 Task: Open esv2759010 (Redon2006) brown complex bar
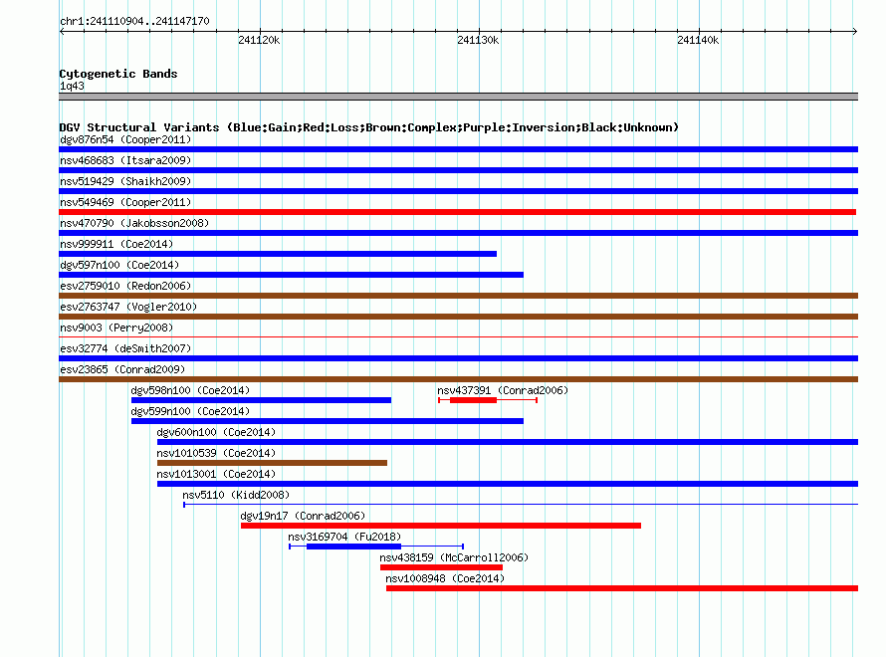458,296
